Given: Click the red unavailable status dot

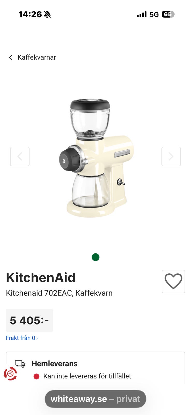Looking at the screenshot, I should point(36,376).
